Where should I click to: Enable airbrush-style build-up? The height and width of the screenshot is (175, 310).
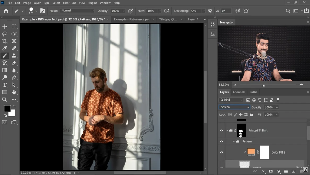pos(167,11)
